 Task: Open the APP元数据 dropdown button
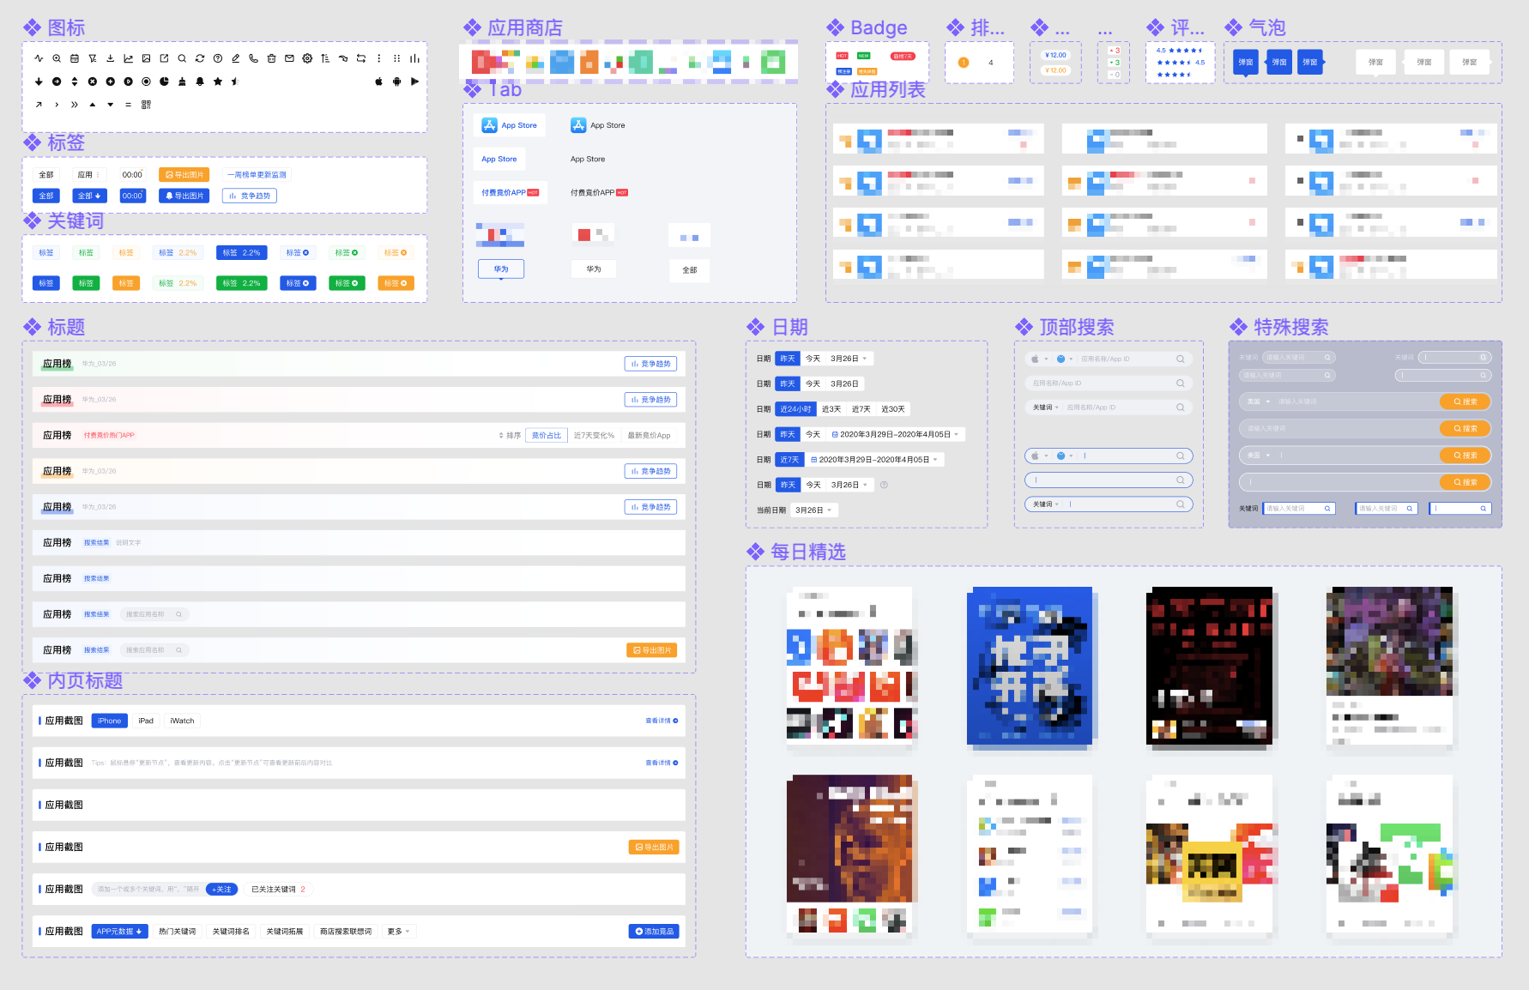pos(120,931)
